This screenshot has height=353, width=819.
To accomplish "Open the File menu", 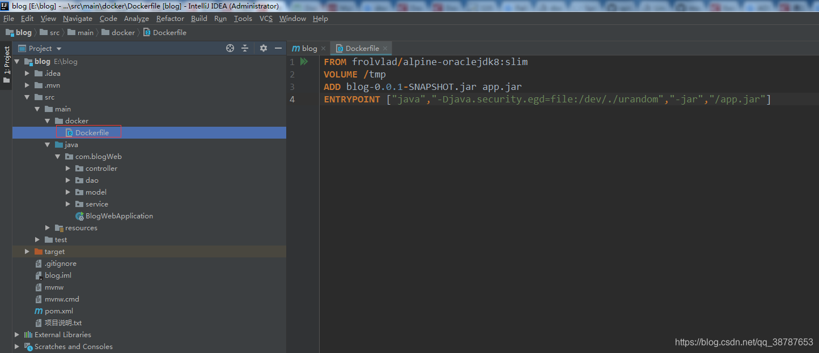I will tap(9, 19).
